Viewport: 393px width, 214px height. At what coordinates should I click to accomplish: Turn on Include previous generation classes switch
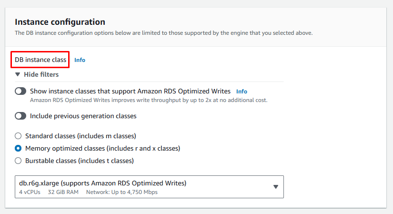(20, 116)
